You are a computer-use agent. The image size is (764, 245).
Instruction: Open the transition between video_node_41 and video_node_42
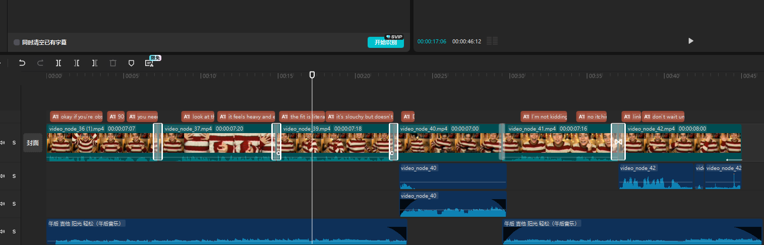click(x=618, y=142)
